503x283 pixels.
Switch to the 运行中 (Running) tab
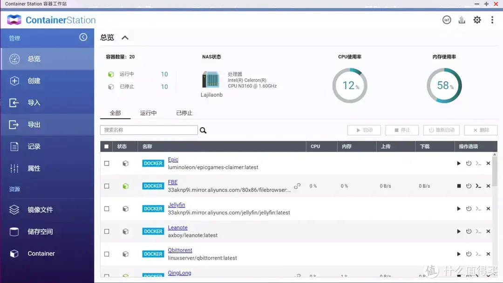148,113
